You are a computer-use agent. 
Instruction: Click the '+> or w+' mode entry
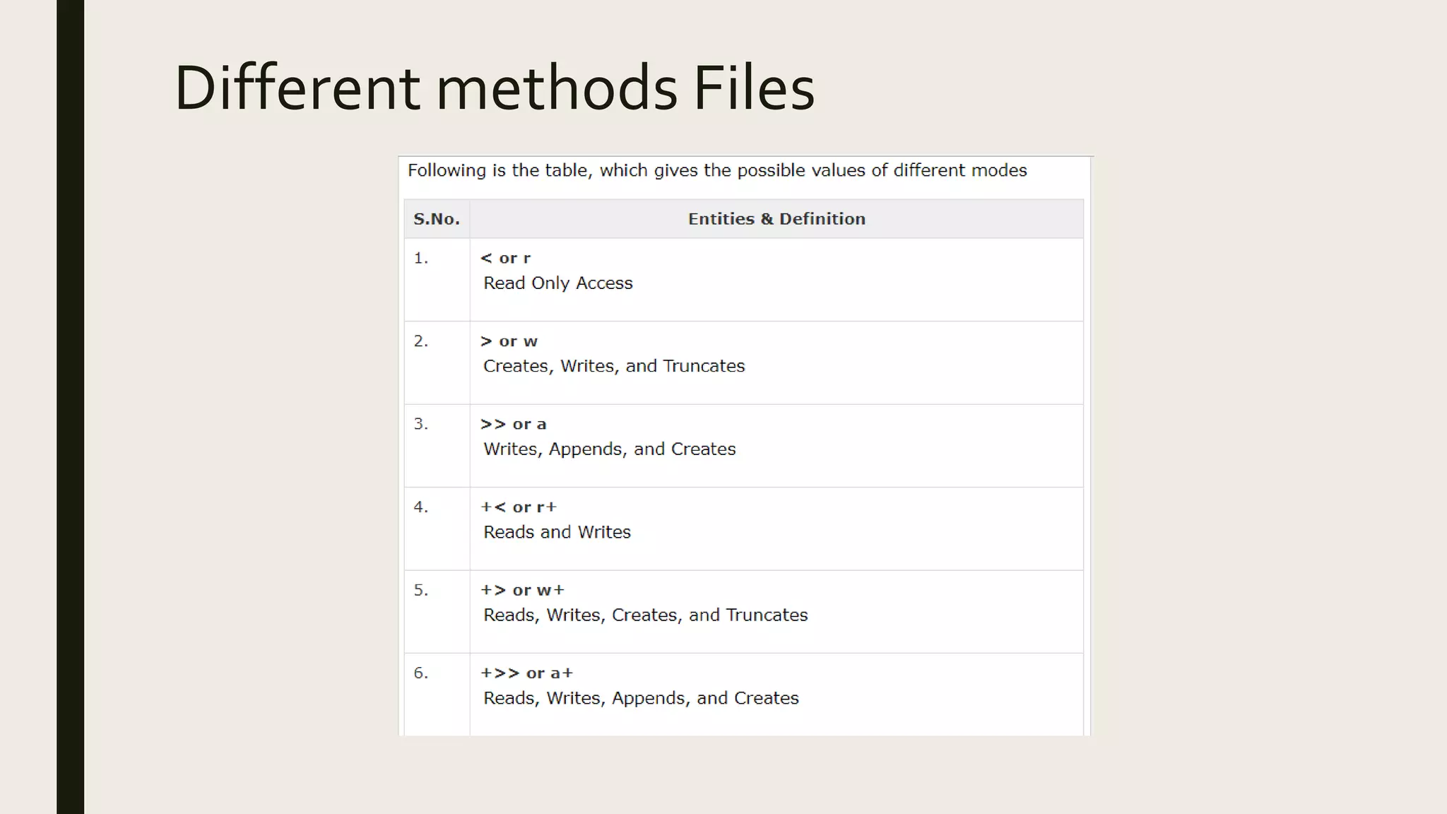tap(523, 590)
